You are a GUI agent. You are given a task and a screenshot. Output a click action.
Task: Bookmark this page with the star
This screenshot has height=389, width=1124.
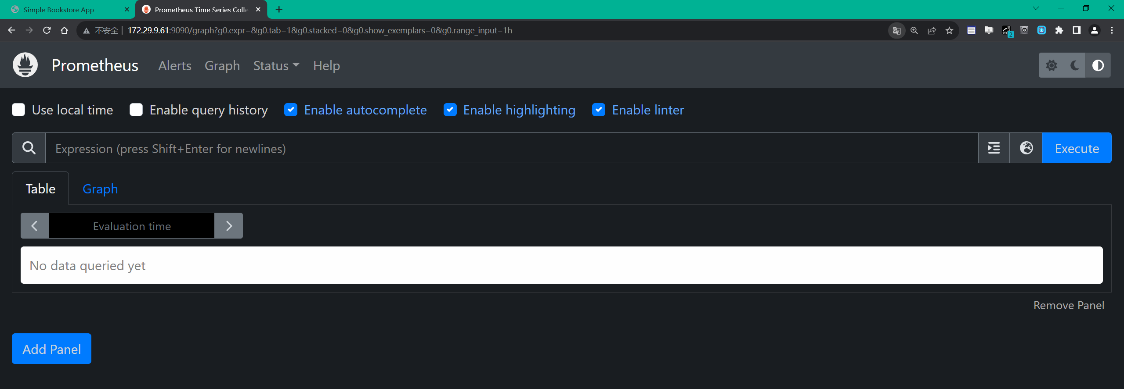point(949,30)
